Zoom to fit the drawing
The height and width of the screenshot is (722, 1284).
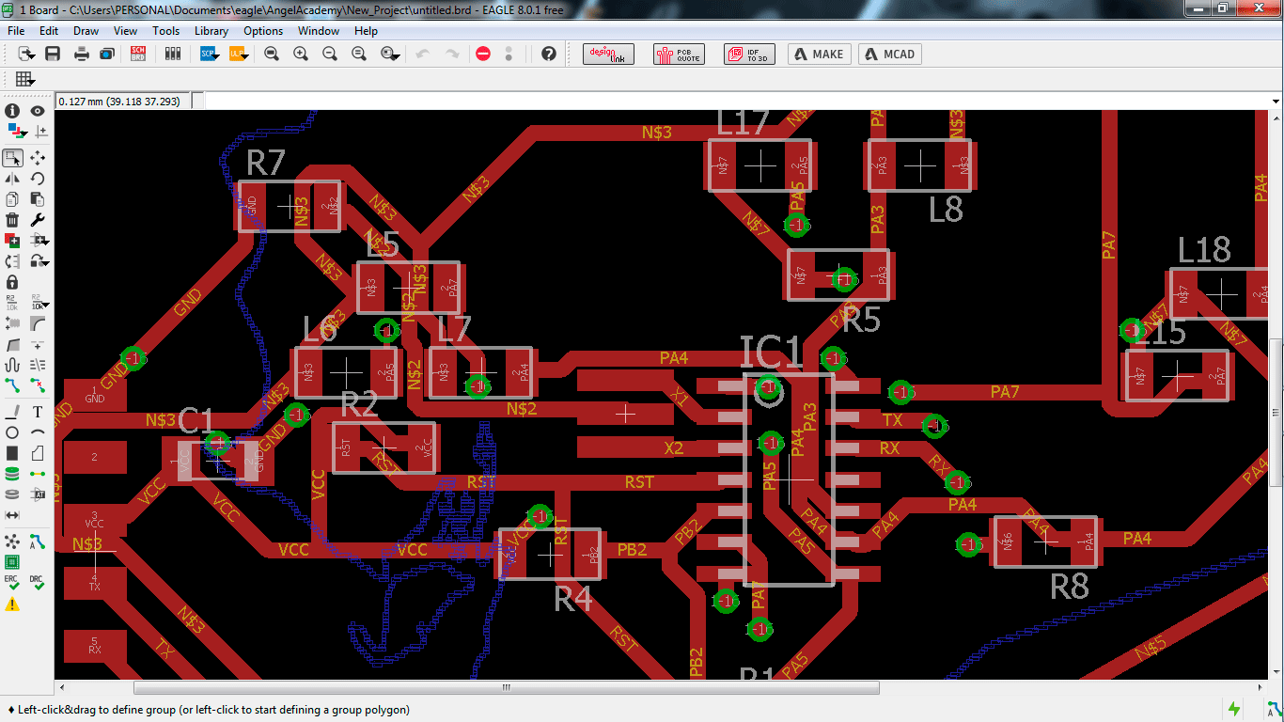pos(272,55)
